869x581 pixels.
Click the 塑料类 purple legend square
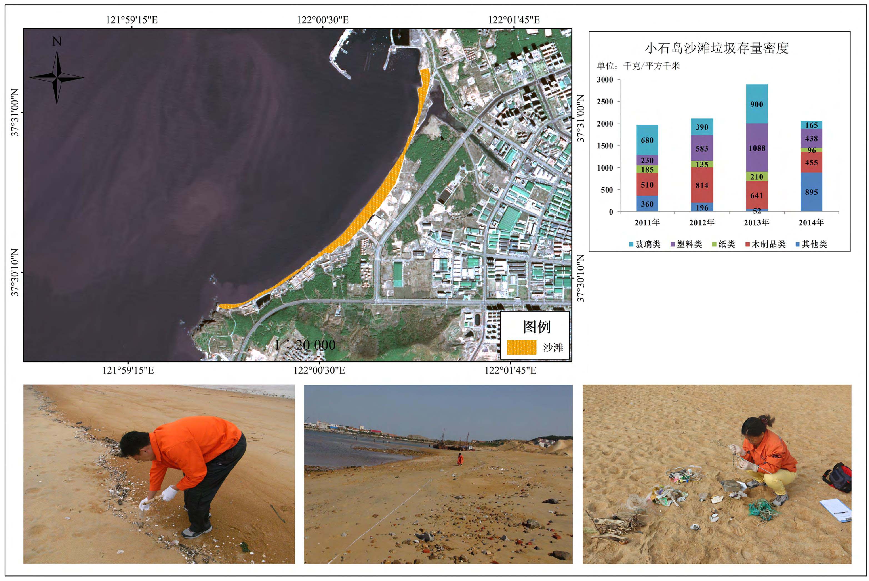click(673, 244)
